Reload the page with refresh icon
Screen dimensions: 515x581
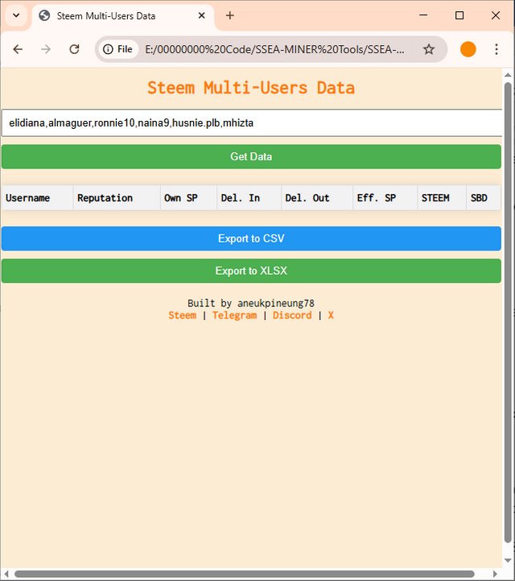[x=74, y=49]
